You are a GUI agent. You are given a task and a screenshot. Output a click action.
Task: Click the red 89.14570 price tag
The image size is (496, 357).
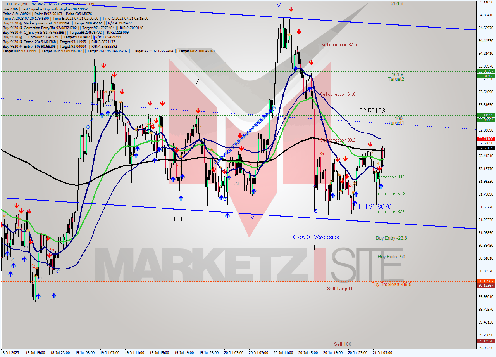pos(486,341)
